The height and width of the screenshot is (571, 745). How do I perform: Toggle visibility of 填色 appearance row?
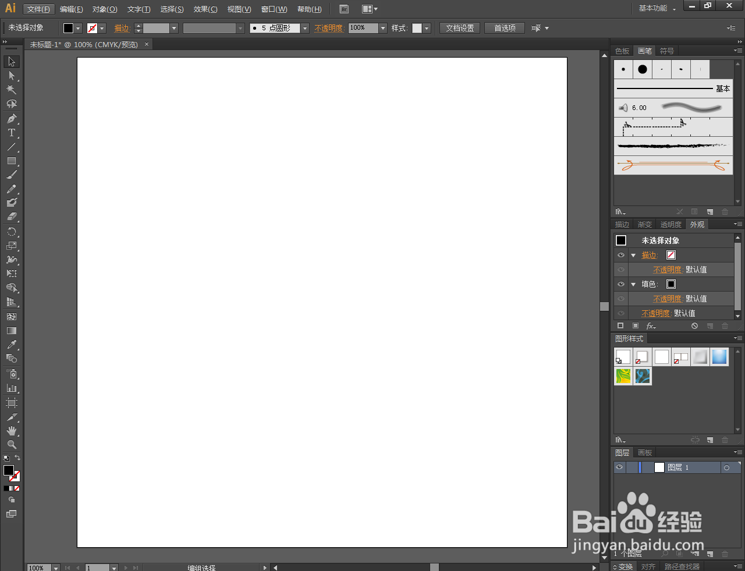(621, 284)
